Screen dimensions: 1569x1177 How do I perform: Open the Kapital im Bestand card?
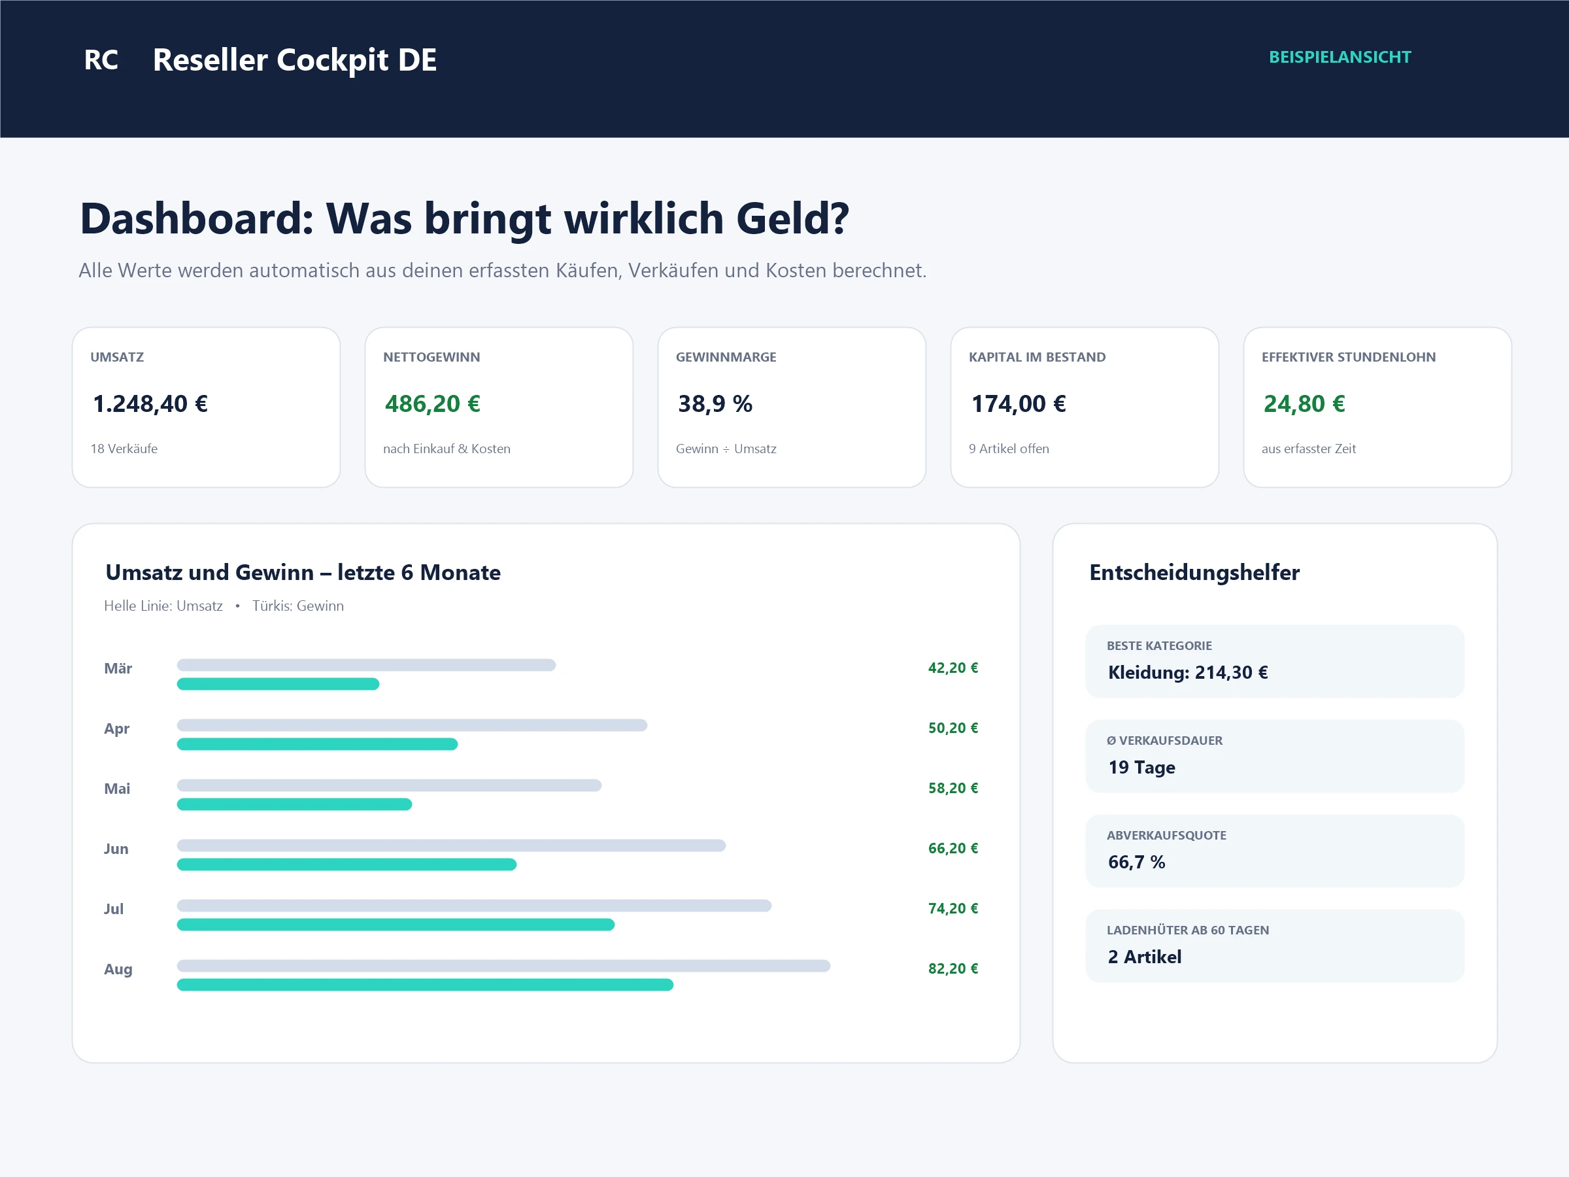[1085, 407]
